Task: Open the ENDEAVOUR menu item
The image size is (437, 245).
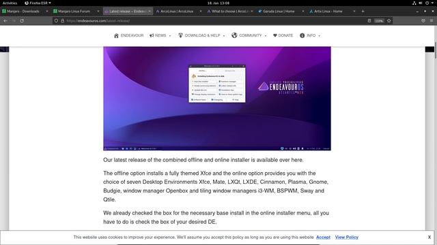Action: click(129, 35)
